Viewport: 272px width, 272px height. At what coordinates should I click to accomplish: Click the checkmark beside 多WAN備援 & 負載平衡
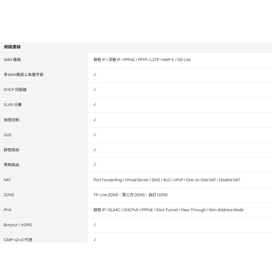coord(95,75)
